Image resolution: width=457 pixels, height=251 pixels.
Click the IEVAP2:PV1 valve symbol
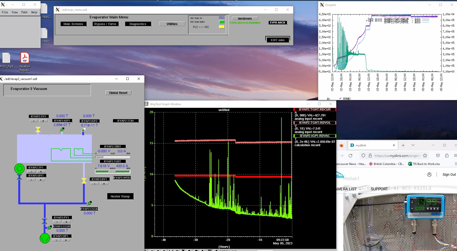click(x=44, y=221)
